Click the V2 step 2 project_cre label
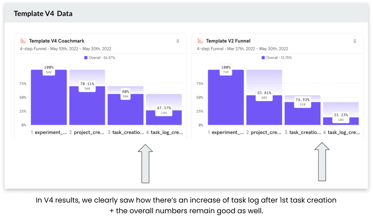 (x=264, y=132)
